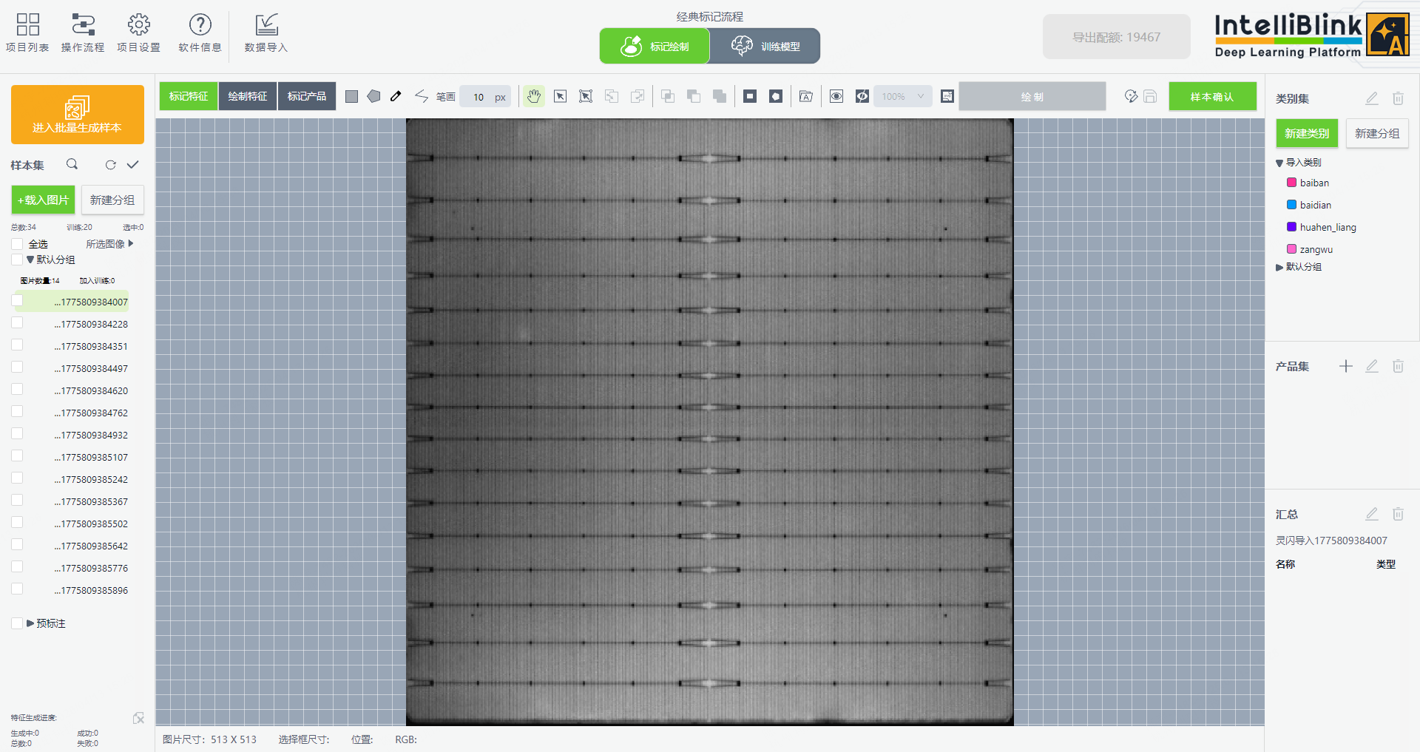Switch to the 训练模型 tab

765,46
